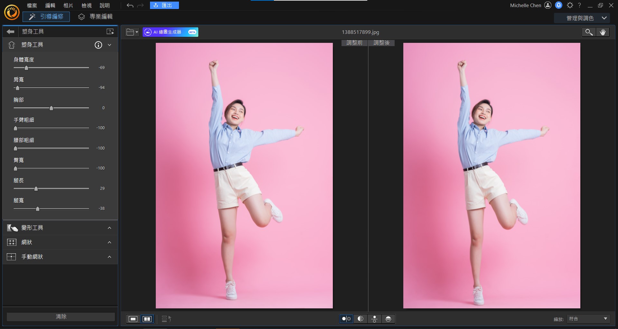
Task: Click the info icon beside 塑身工具
Action: point(98,45)
